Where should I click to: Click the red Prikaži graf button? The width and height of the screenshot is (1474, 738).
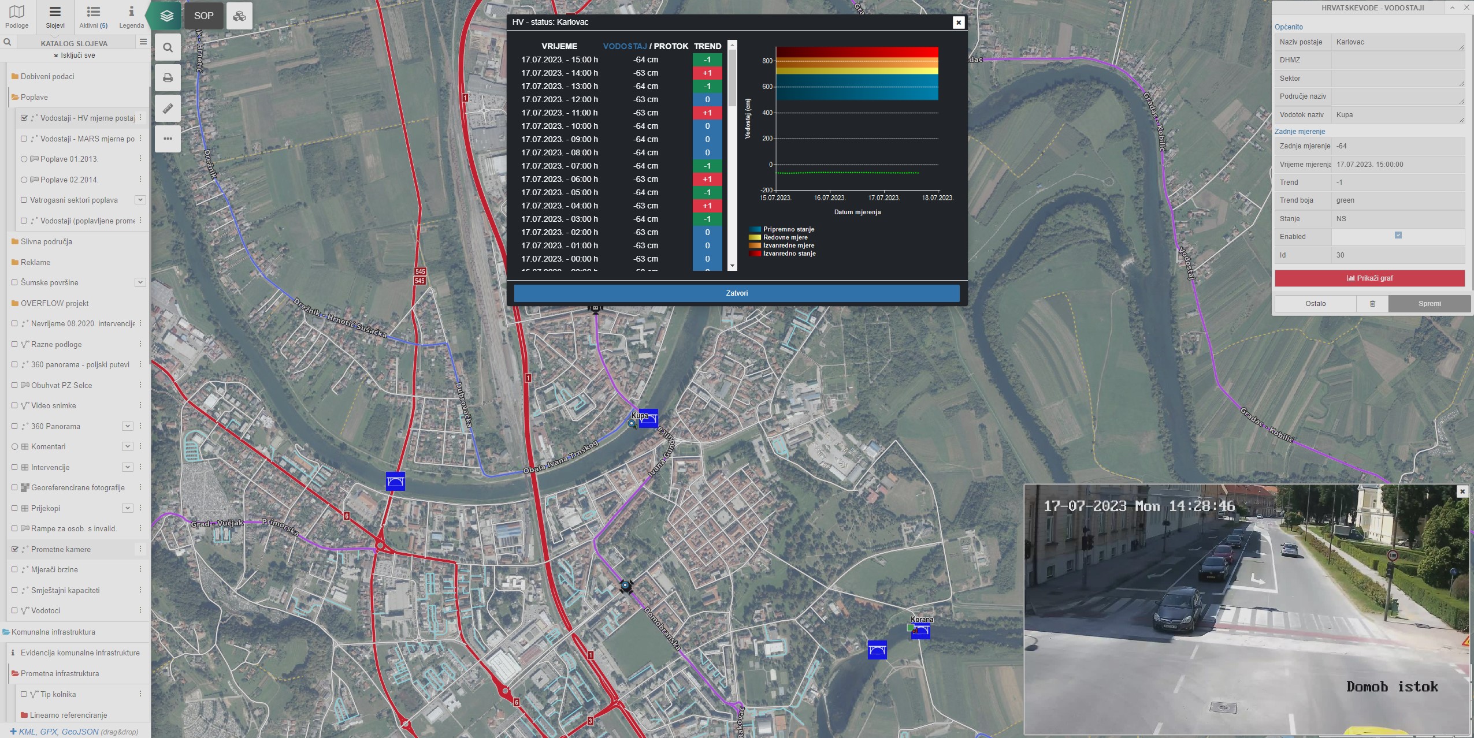coord(1369,278)
